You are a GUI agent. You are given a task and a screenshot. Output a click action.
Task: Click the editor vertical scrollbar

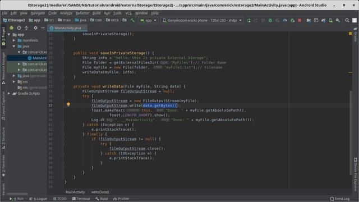(x=351, y=133)
